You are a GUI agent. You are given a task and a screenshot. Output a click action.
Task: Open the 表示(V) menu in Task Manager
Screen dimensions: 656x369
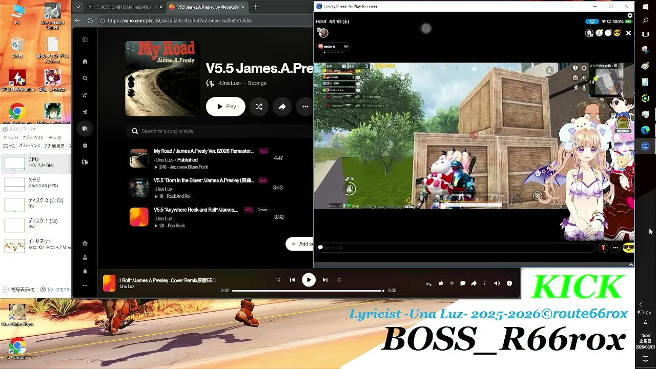[x=55, y=138]
